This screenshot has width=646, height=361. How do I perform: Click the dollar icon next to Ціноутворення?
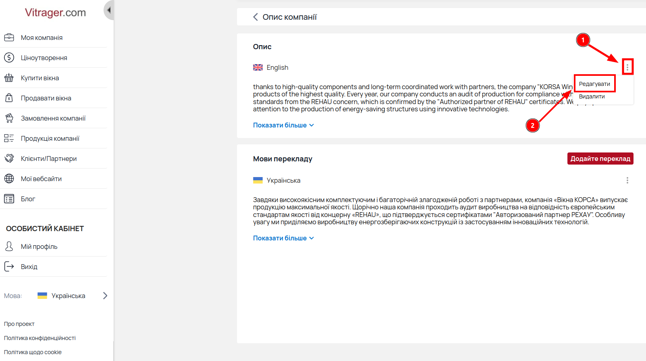(x=9, y=58)
